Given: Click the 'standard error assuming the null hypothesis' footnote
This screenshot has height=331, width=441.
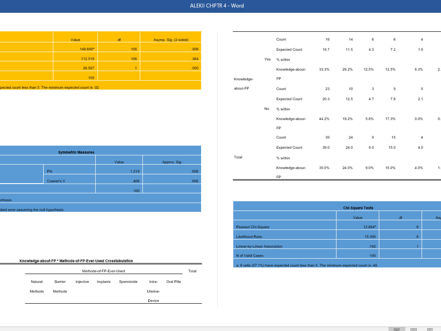Looking at the screenshot, I should coord(32,210).
